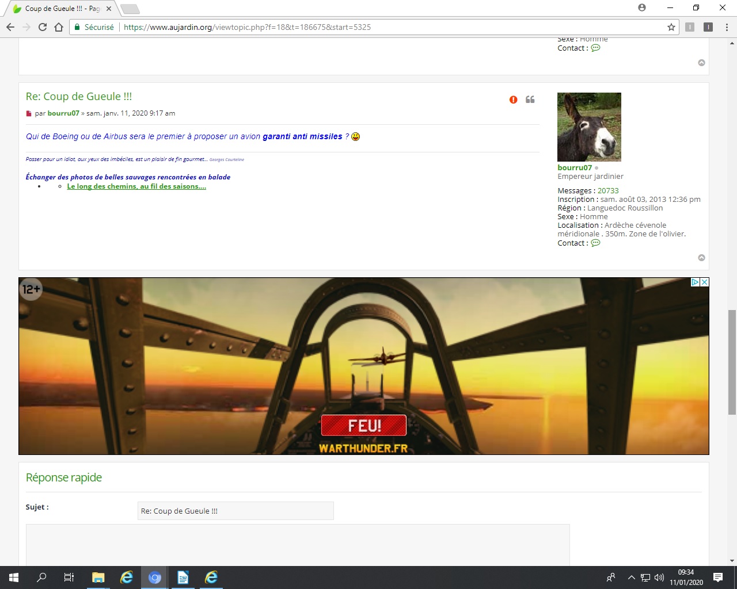Click the Sujet field in quick reply

click(235, 511)
